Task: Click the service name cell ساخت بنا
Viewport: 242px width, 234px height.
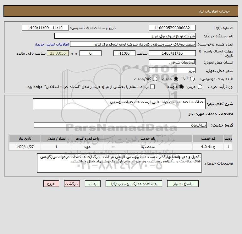Action: click(x=148, y=147)
